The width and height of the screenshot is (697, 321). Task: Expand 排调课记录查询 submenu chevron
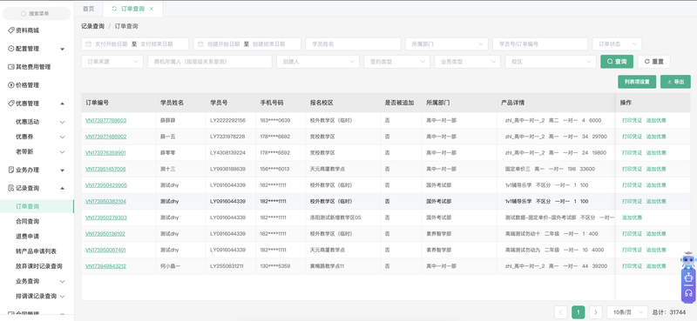pyautogui.click(x=62, y=296)
